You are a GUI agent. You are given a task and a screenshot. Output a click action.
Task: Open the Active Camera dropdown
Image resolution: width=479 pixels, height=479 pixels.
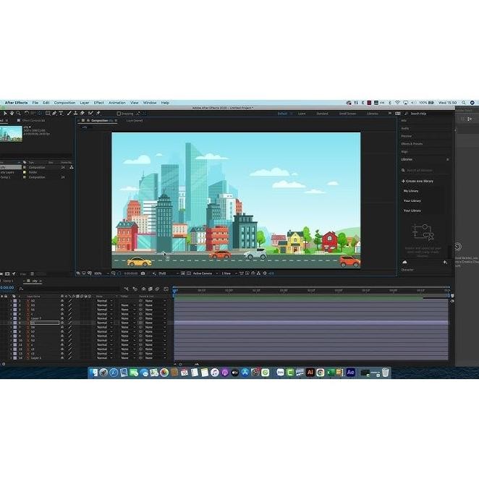[205, 274]
